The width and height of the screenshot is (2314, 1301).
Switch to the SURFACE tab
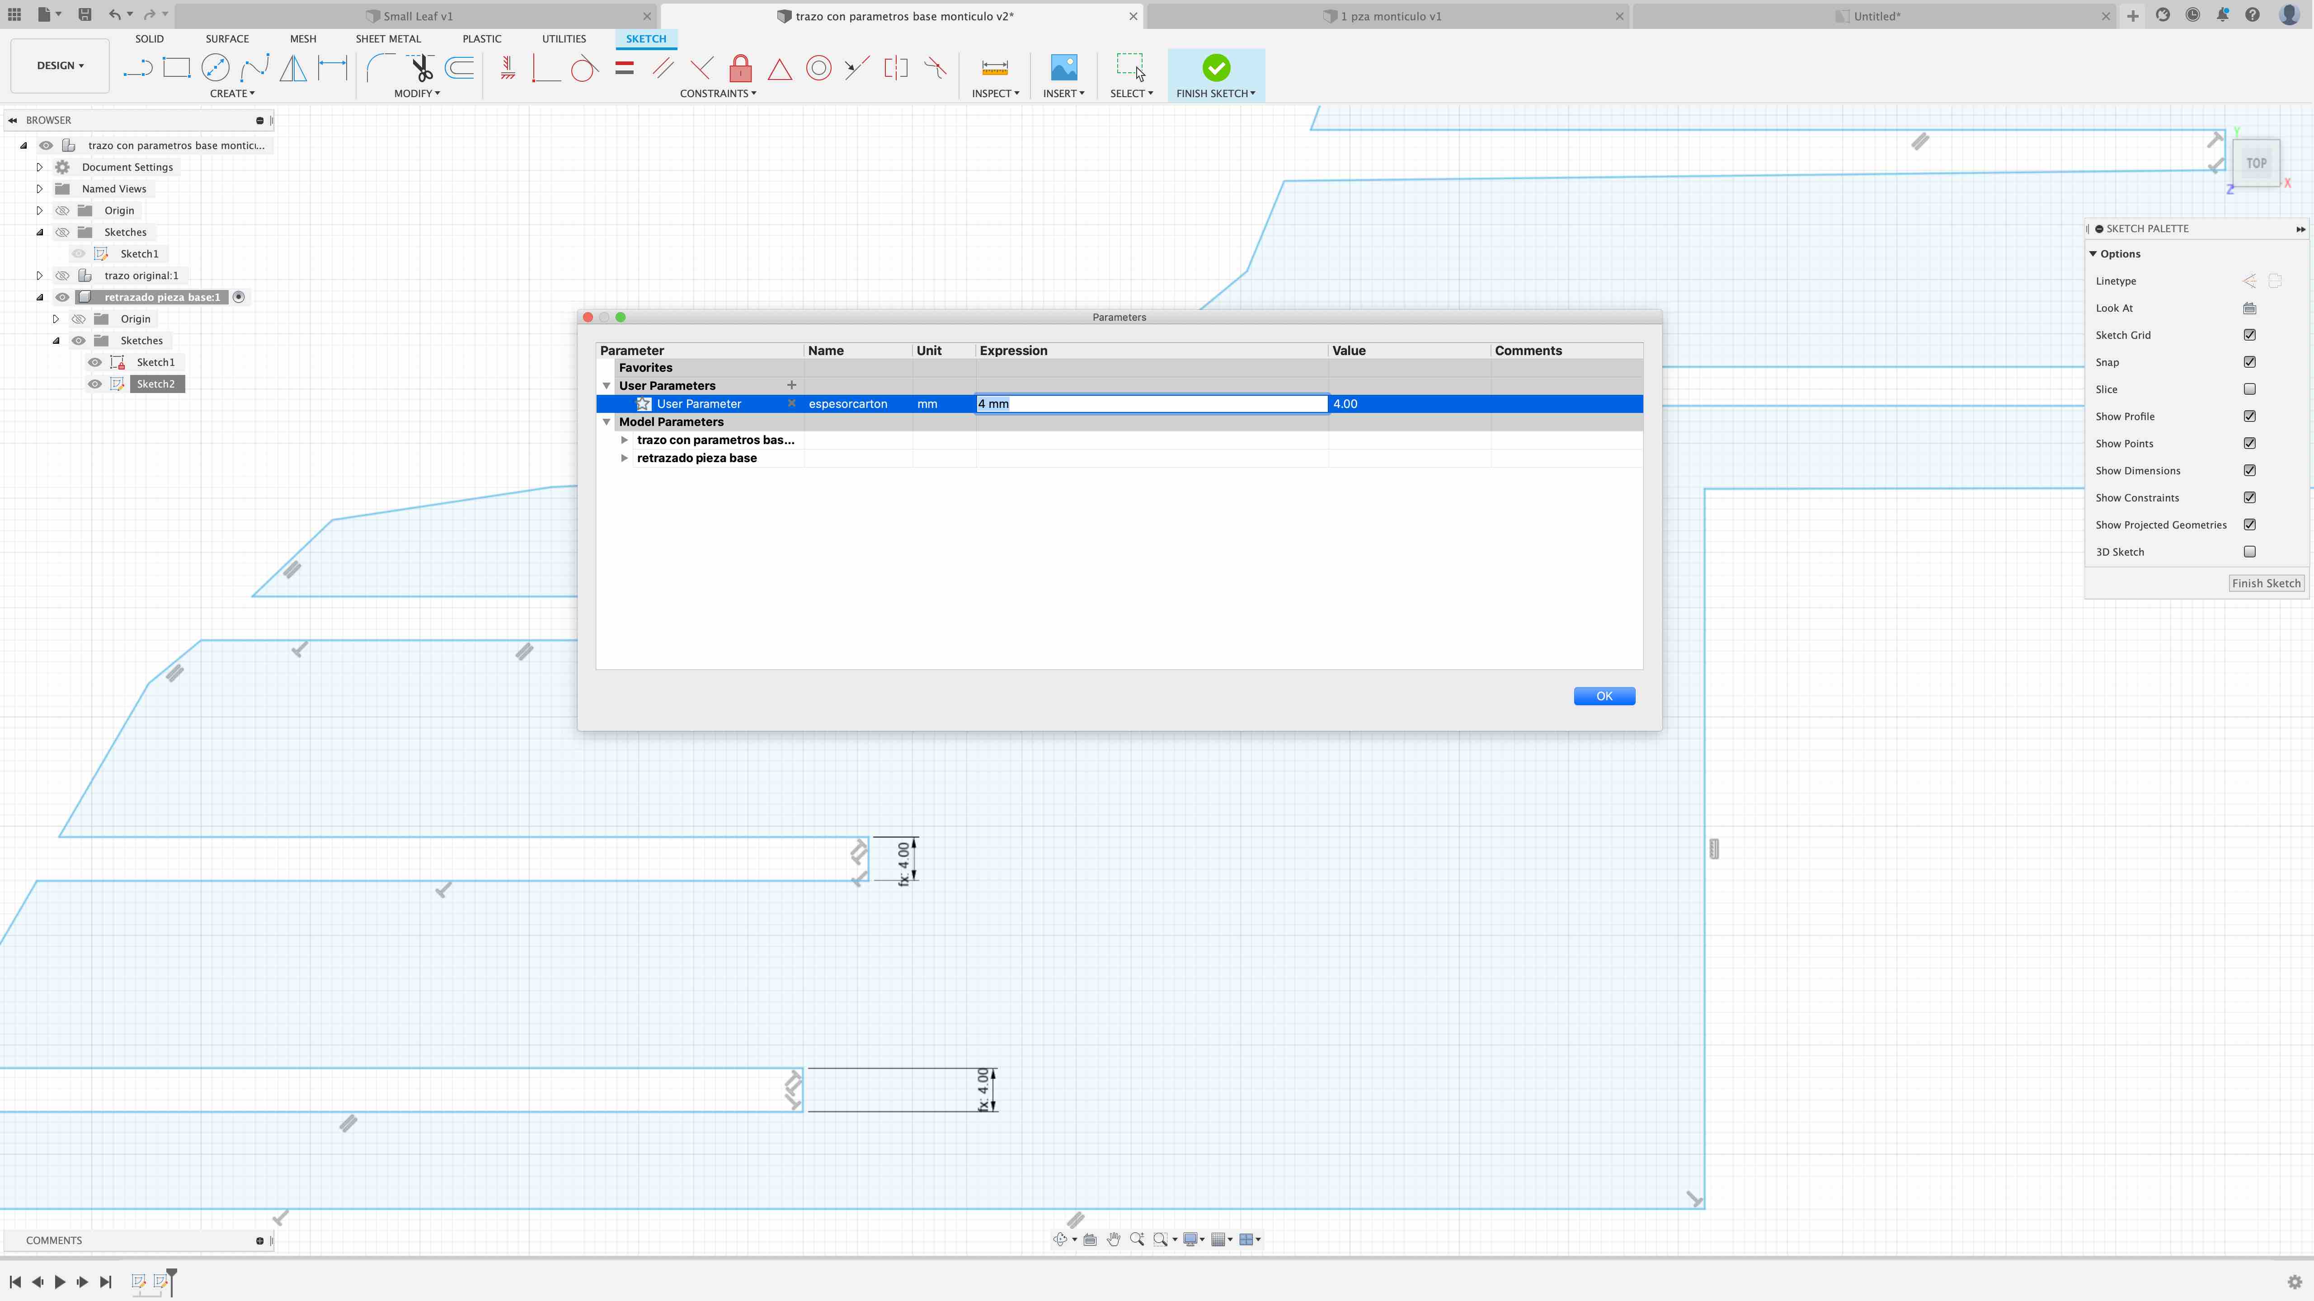coord(226,38)
